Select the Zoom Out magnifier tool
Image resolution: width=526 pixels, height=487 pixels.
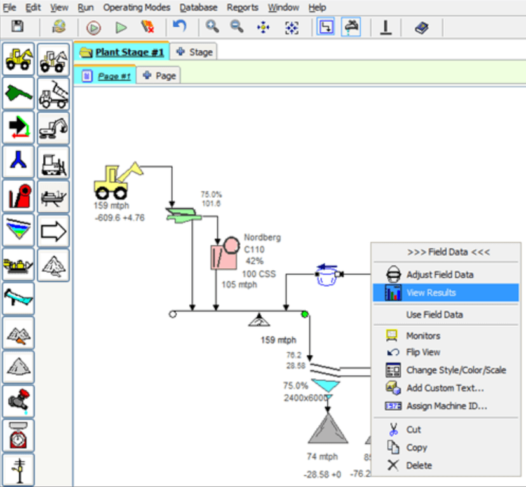click(x=236, y=27)
